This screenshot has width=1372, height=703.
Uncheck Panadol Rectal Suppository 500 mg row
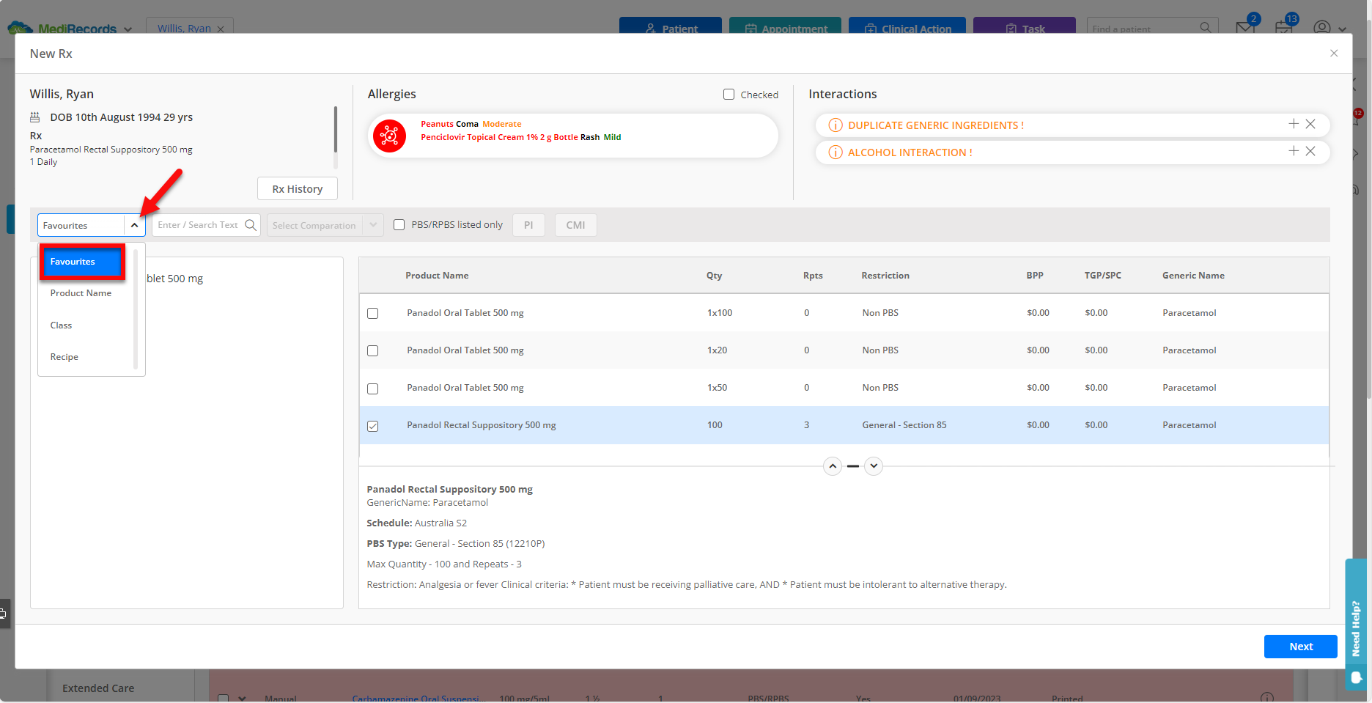(372, 426)
